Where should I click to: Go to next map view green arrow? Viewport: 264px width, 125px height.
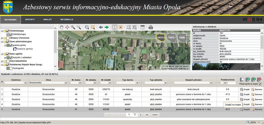(x=106, y=27)
